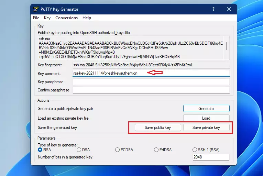Select the RSA key type radio

[40, 150]
